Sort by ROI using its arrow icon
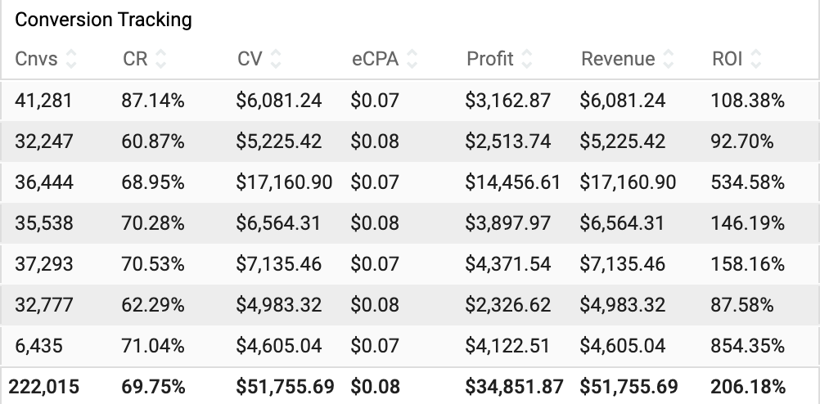The width and height of the screenshot is (820, 404). coord(755,59)
